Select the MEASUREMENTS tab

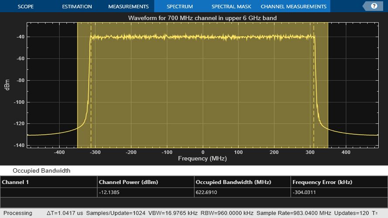128,7
